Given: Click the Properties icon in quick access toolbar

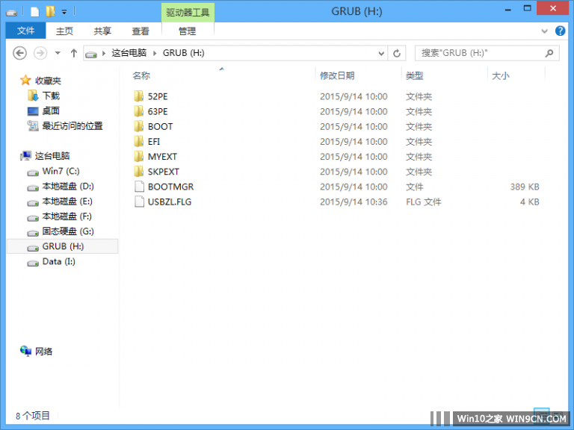Looking at the screenshot, I should pos(34,11).
